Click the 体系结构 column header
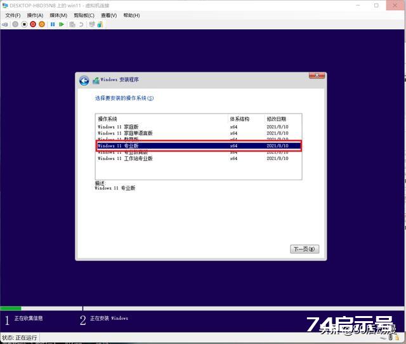 tap(240, 119)
